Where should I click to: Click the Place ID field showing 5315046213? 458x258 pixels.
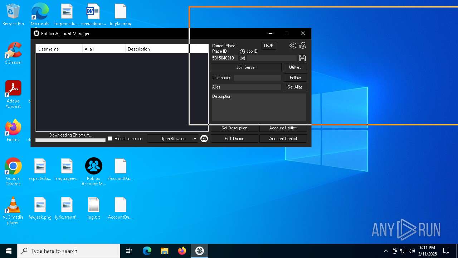pos(224,58)
